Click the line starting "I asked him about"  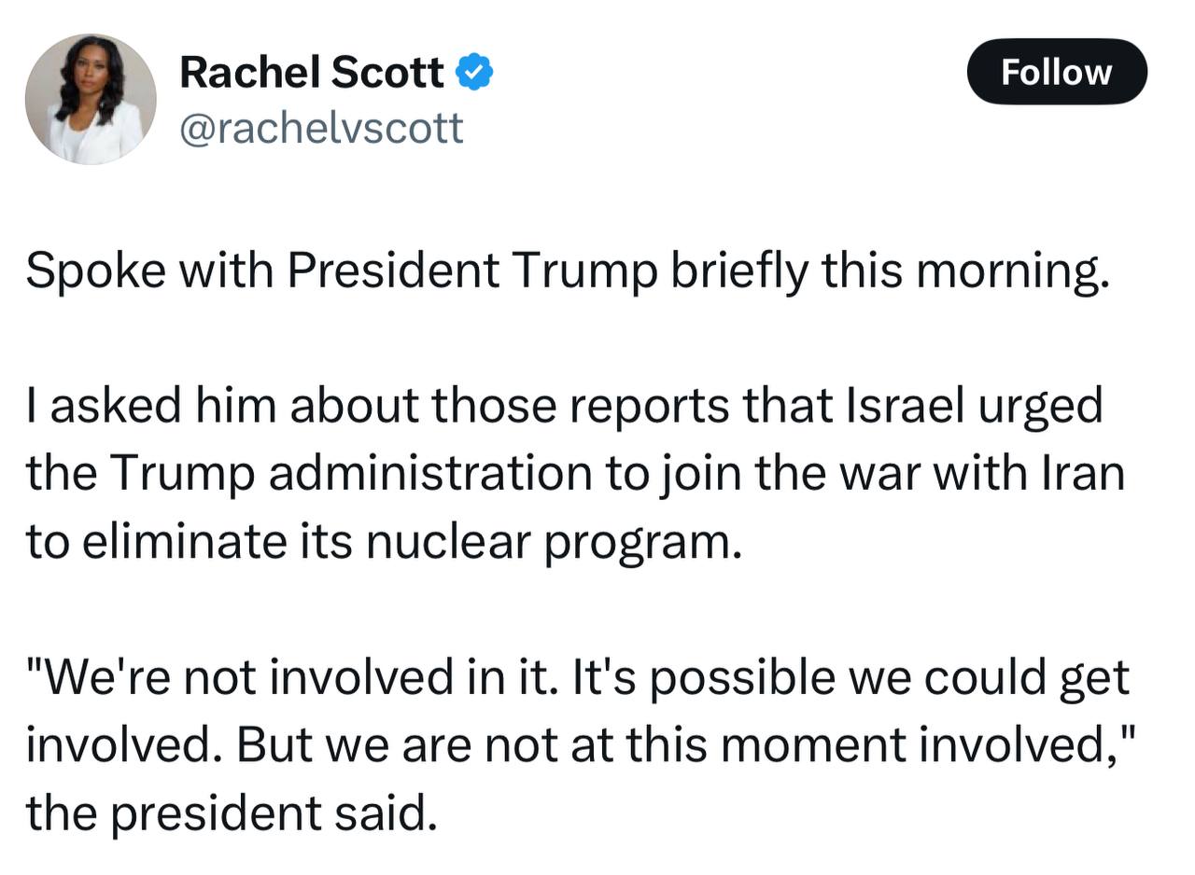tap(564, 406)
